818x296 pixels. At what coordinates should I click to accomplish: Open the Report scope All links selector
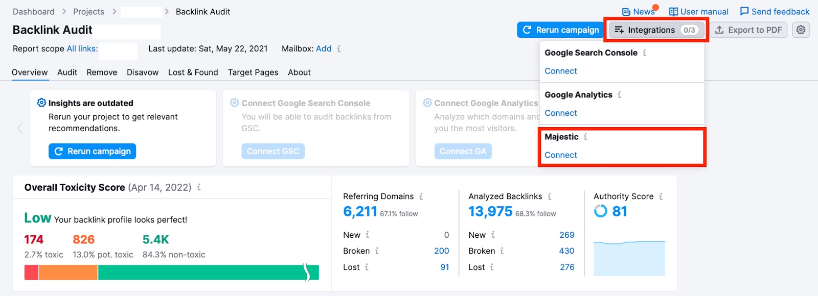pyautogui.click(x=82, y=49)
